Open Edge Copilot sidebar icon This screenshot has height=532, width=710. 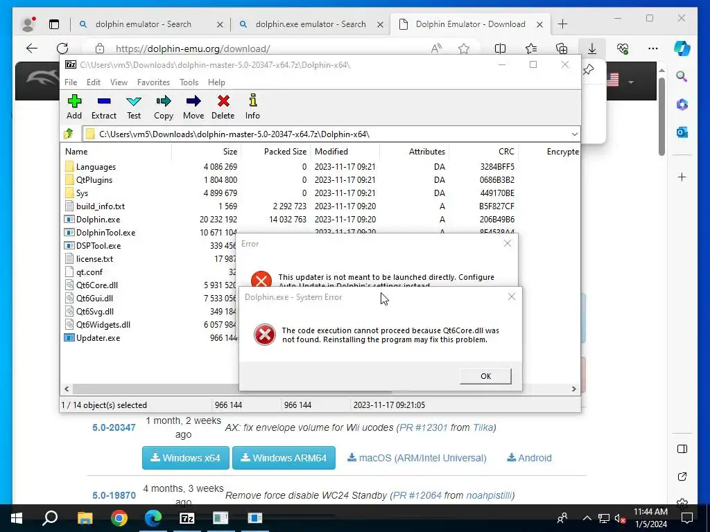[682, 48]
